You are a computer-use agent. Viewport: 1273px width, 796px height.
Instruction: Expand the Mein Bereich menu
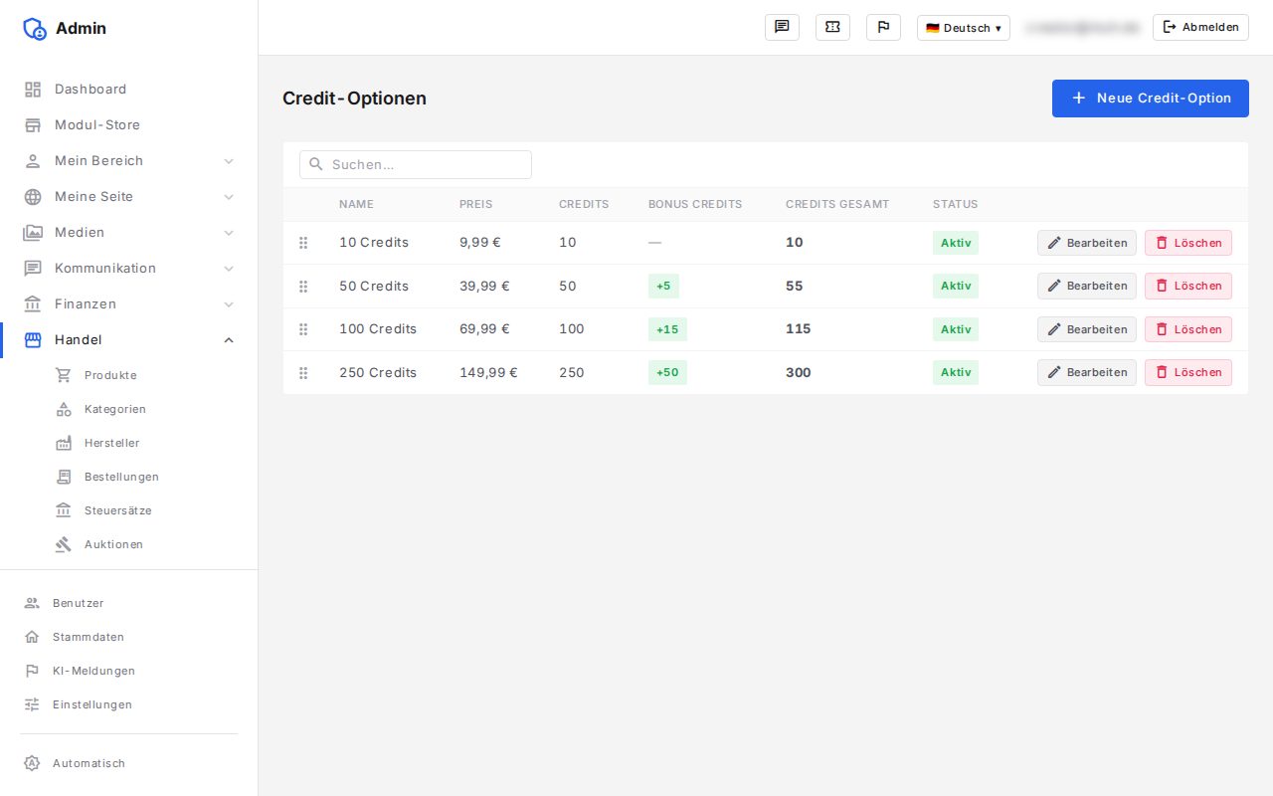(x=128, y=161)
